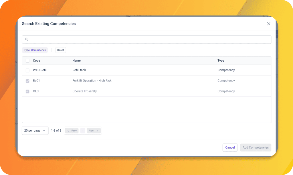Click the search magnifier icon
Image resolution: width=293 pixels, height=175 pixels.
[27, 39]
